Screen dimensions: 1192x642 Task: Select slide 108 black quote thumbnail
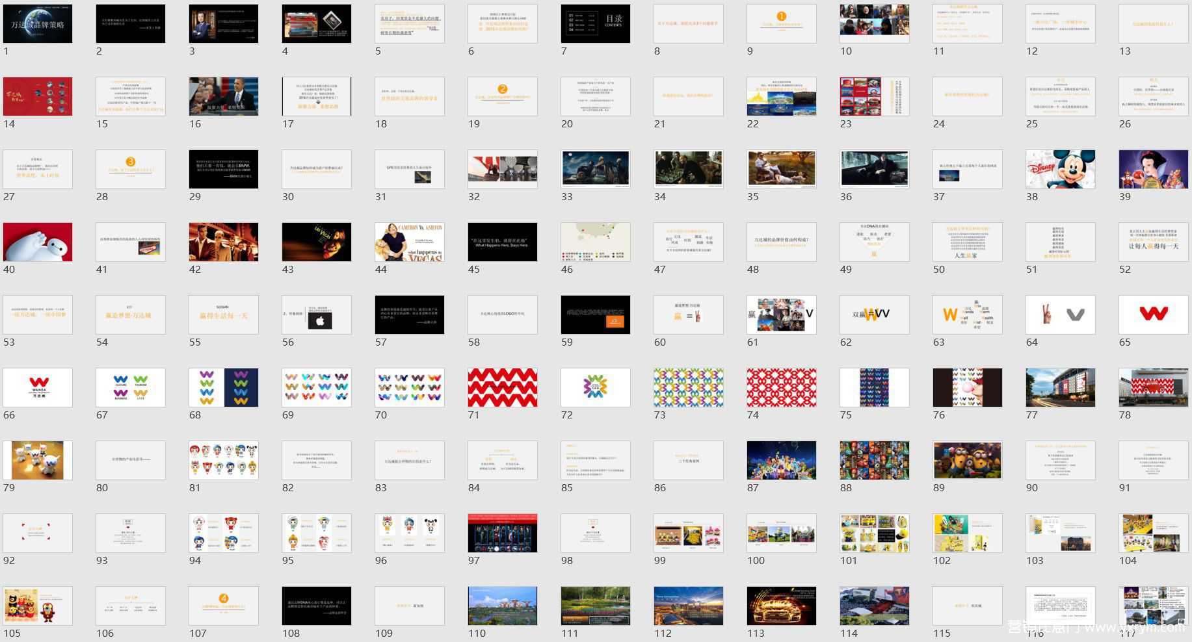pos(317,606)
